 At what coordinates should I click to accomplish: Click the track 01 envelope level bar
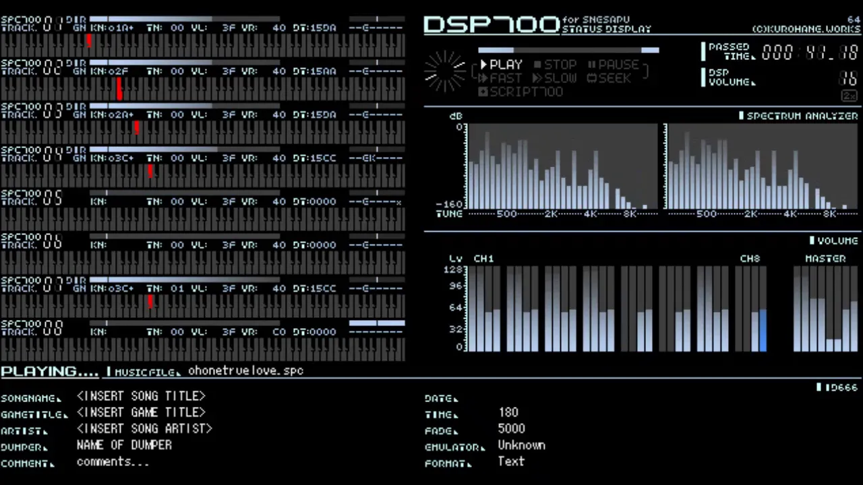click(184, 19)
